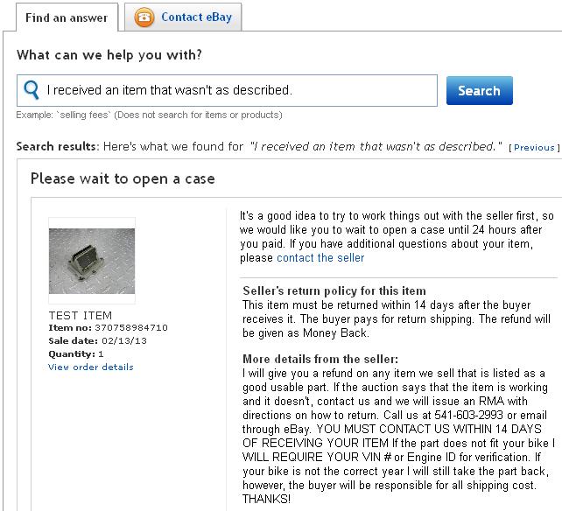Screen dimensions: 562x511
Task: Click the Quantity: 1 label
Action: [x=76, y=353]
